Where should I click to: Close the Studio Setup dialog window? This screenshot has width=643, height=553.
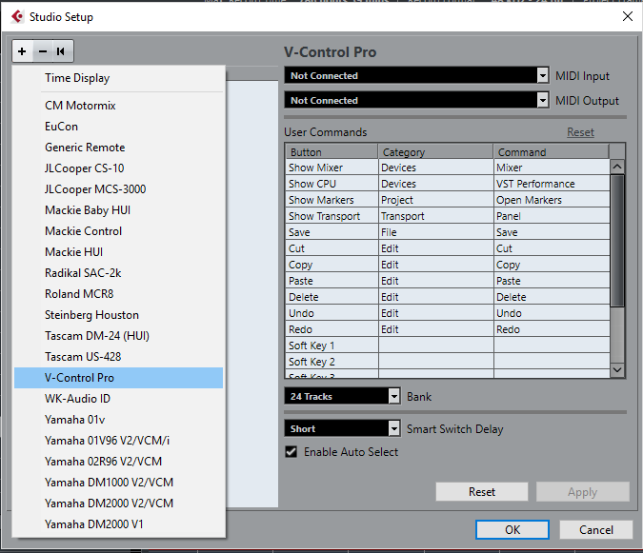[x=627, y=17]
